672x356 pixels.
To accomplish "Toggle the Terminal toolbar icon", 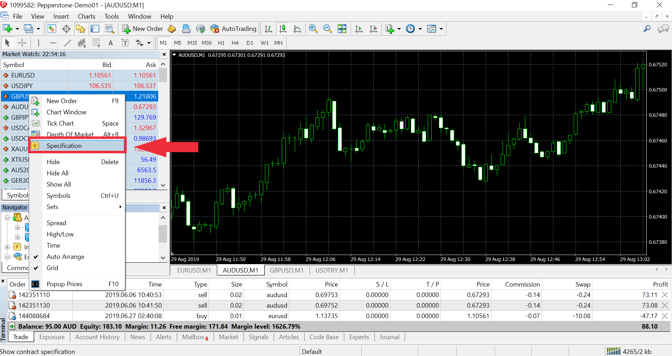I will coord(95,29).
